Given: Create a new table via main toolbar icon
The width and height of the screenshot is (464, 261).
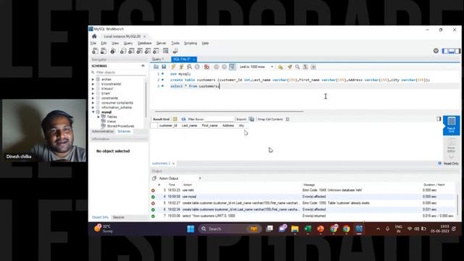Looking at the screenshot, I should (131, 51).
